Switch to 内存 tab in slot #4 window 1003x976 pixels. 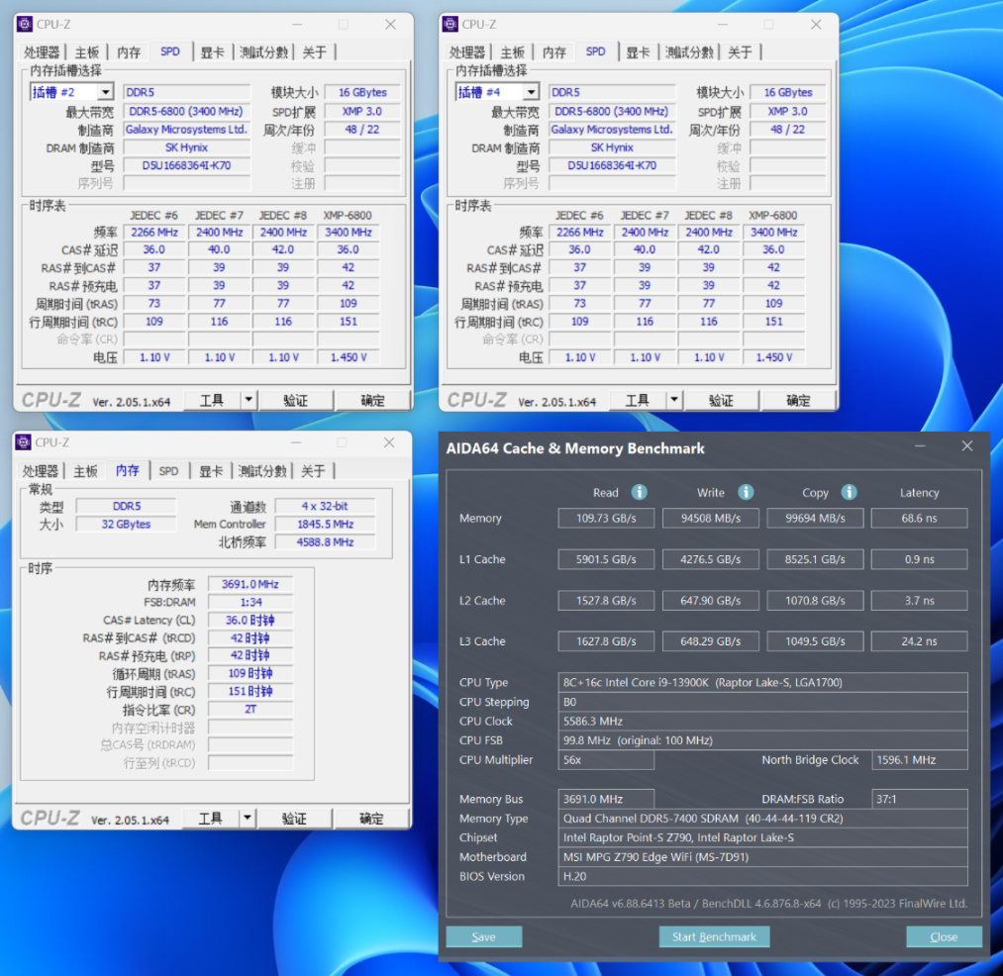point(553,52)
